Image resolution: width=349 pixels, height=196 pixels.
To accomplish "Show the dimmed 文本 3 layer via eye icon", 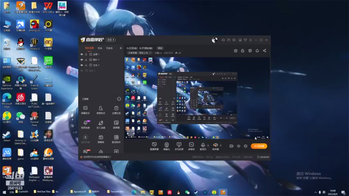I will 82,71.
